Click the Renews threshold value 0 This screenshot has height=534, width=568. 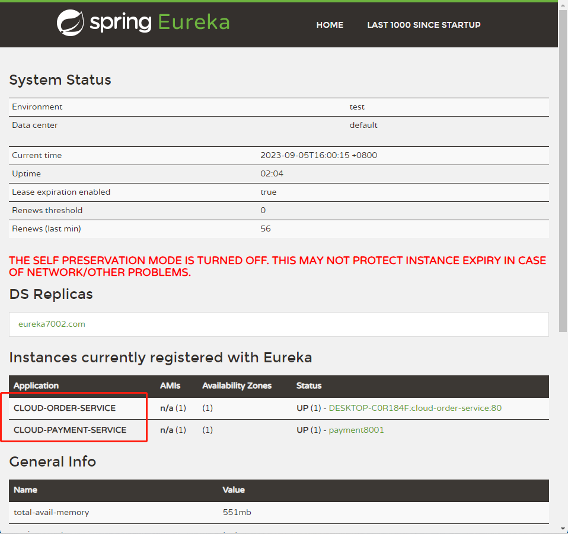tap(263, 210)
